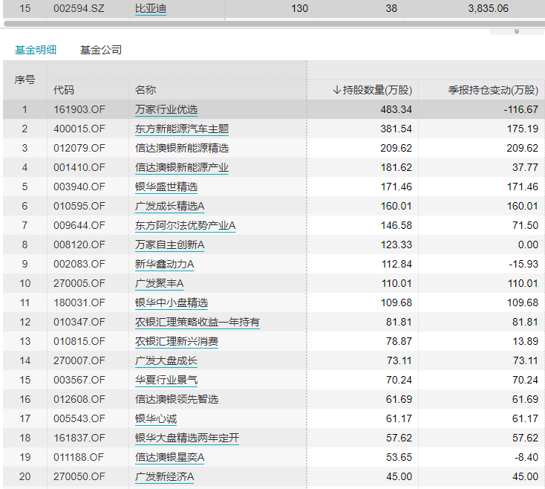The image size is (545, 489).
Task: Click the 名称 column header
Action: point(146,90)
